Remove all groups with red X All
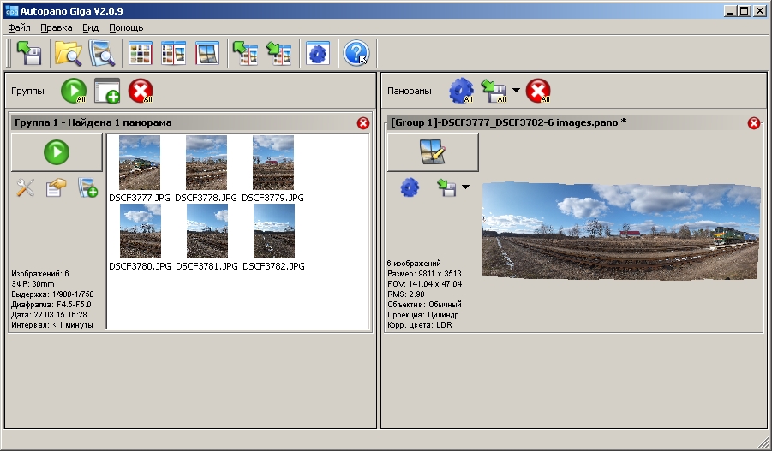The width and height of the screenshot is (772, 451). [141, 91]
